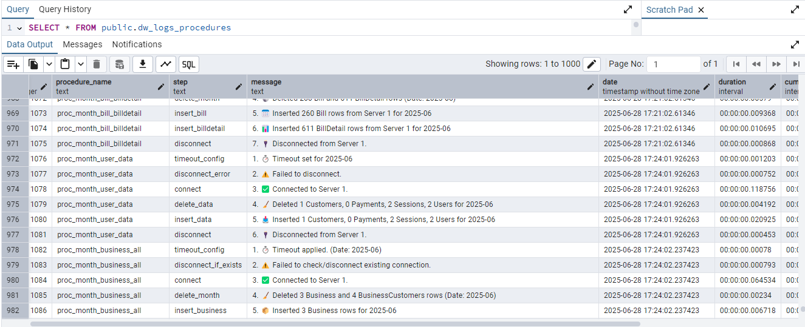The width and height of the screenshot is (805, 327).
Task: Click the Save data changes icon
Action: [120, 64]
